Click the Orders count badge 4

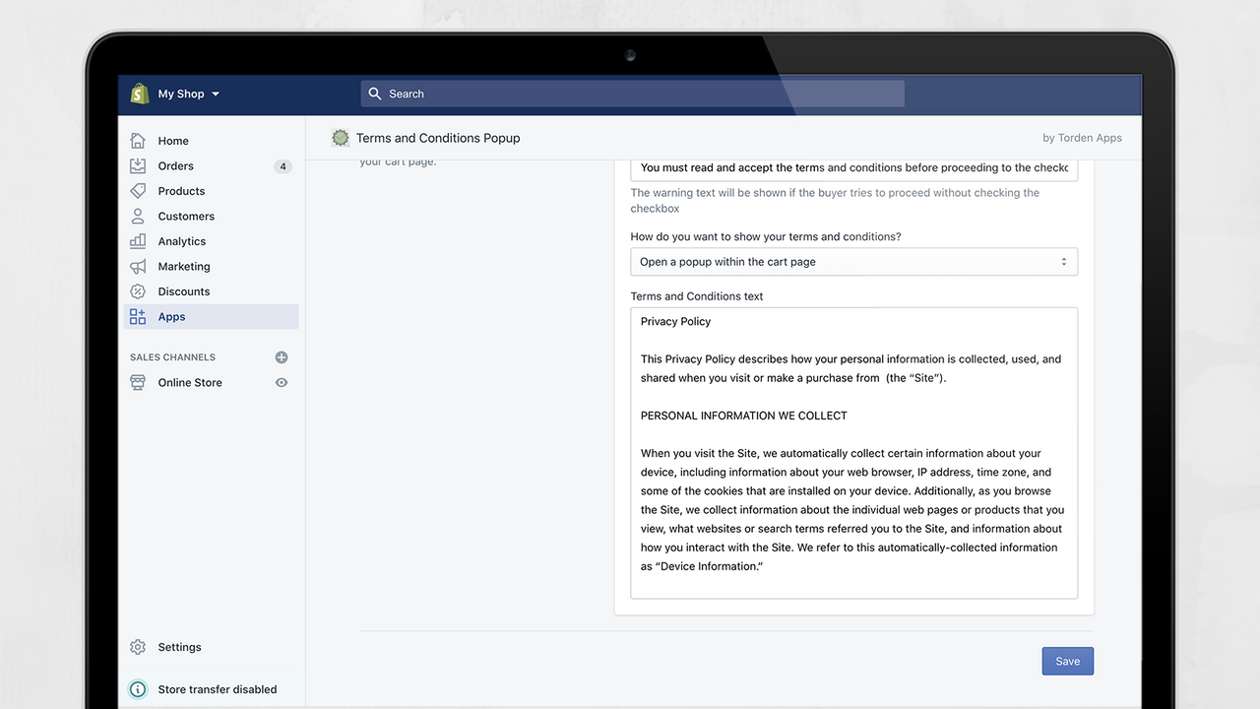[x=283, y=166]
